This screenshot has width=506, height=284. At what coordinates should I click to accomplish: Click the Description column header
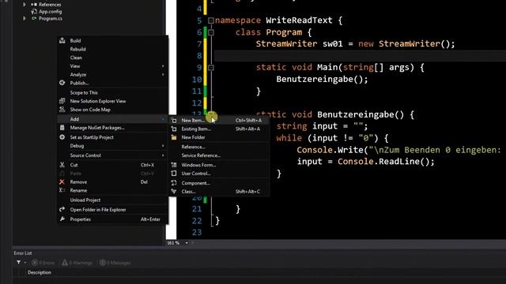pos(40,272)
